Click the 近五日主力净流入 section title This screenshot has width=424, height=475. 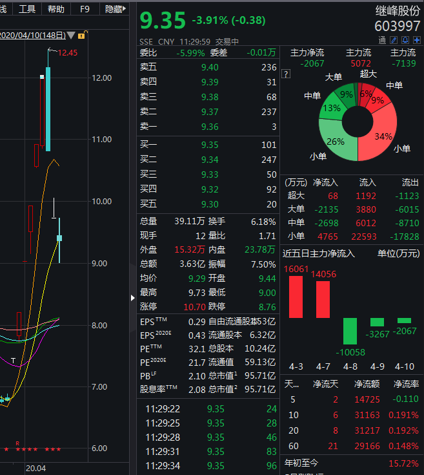pos(319,253)
